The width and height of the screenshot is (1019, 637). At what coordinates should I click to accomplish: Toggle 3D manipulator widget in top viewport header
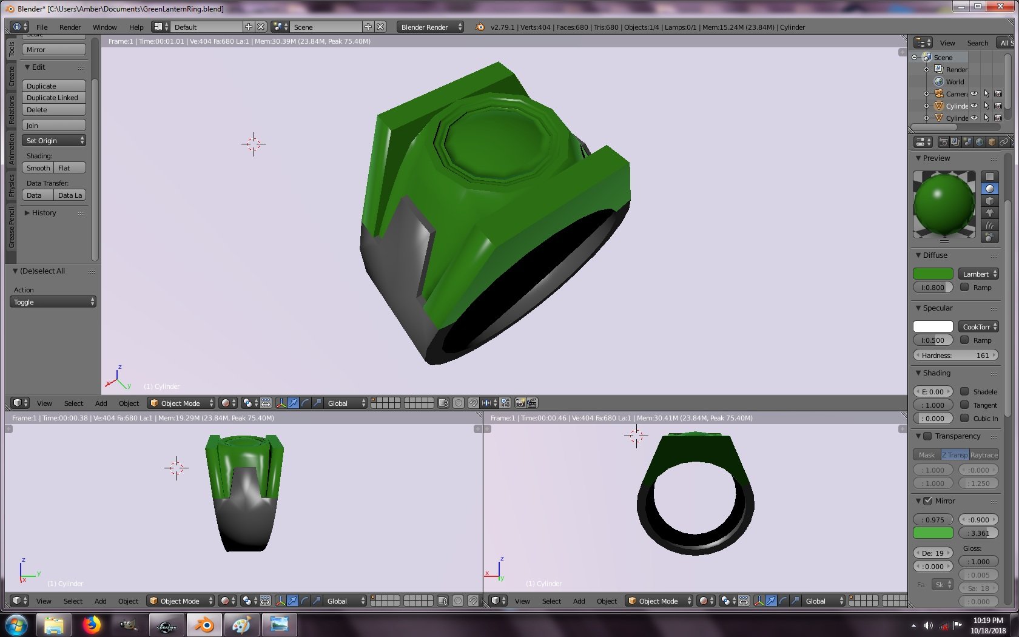281,403
